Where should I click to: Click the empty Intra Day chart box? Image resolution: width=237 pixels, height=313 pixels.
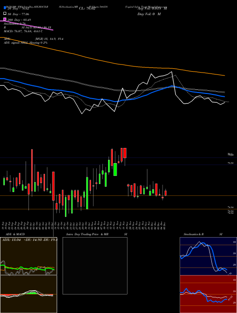pyautogui.click(x=95, y=266)
